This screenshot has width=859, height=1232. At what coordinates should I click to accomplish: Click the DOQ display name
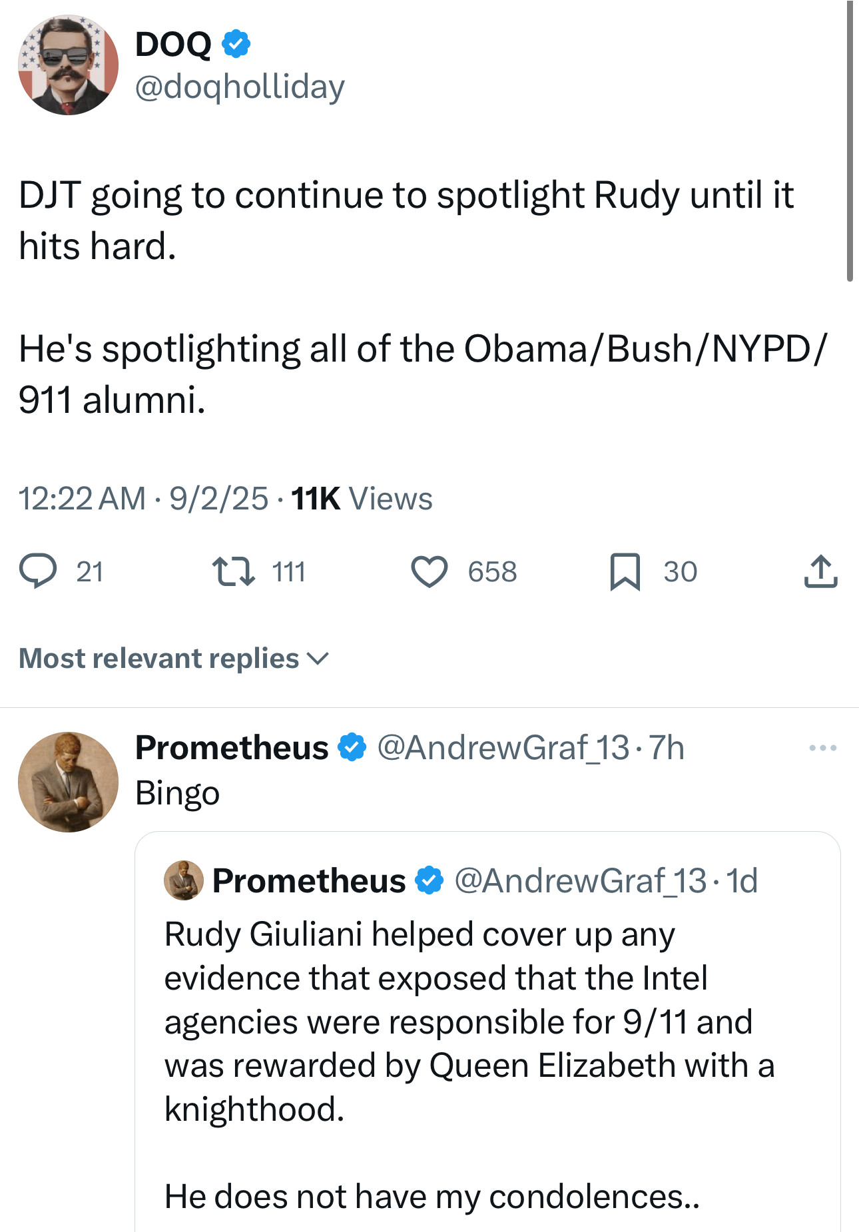click(x=173, y=44)
